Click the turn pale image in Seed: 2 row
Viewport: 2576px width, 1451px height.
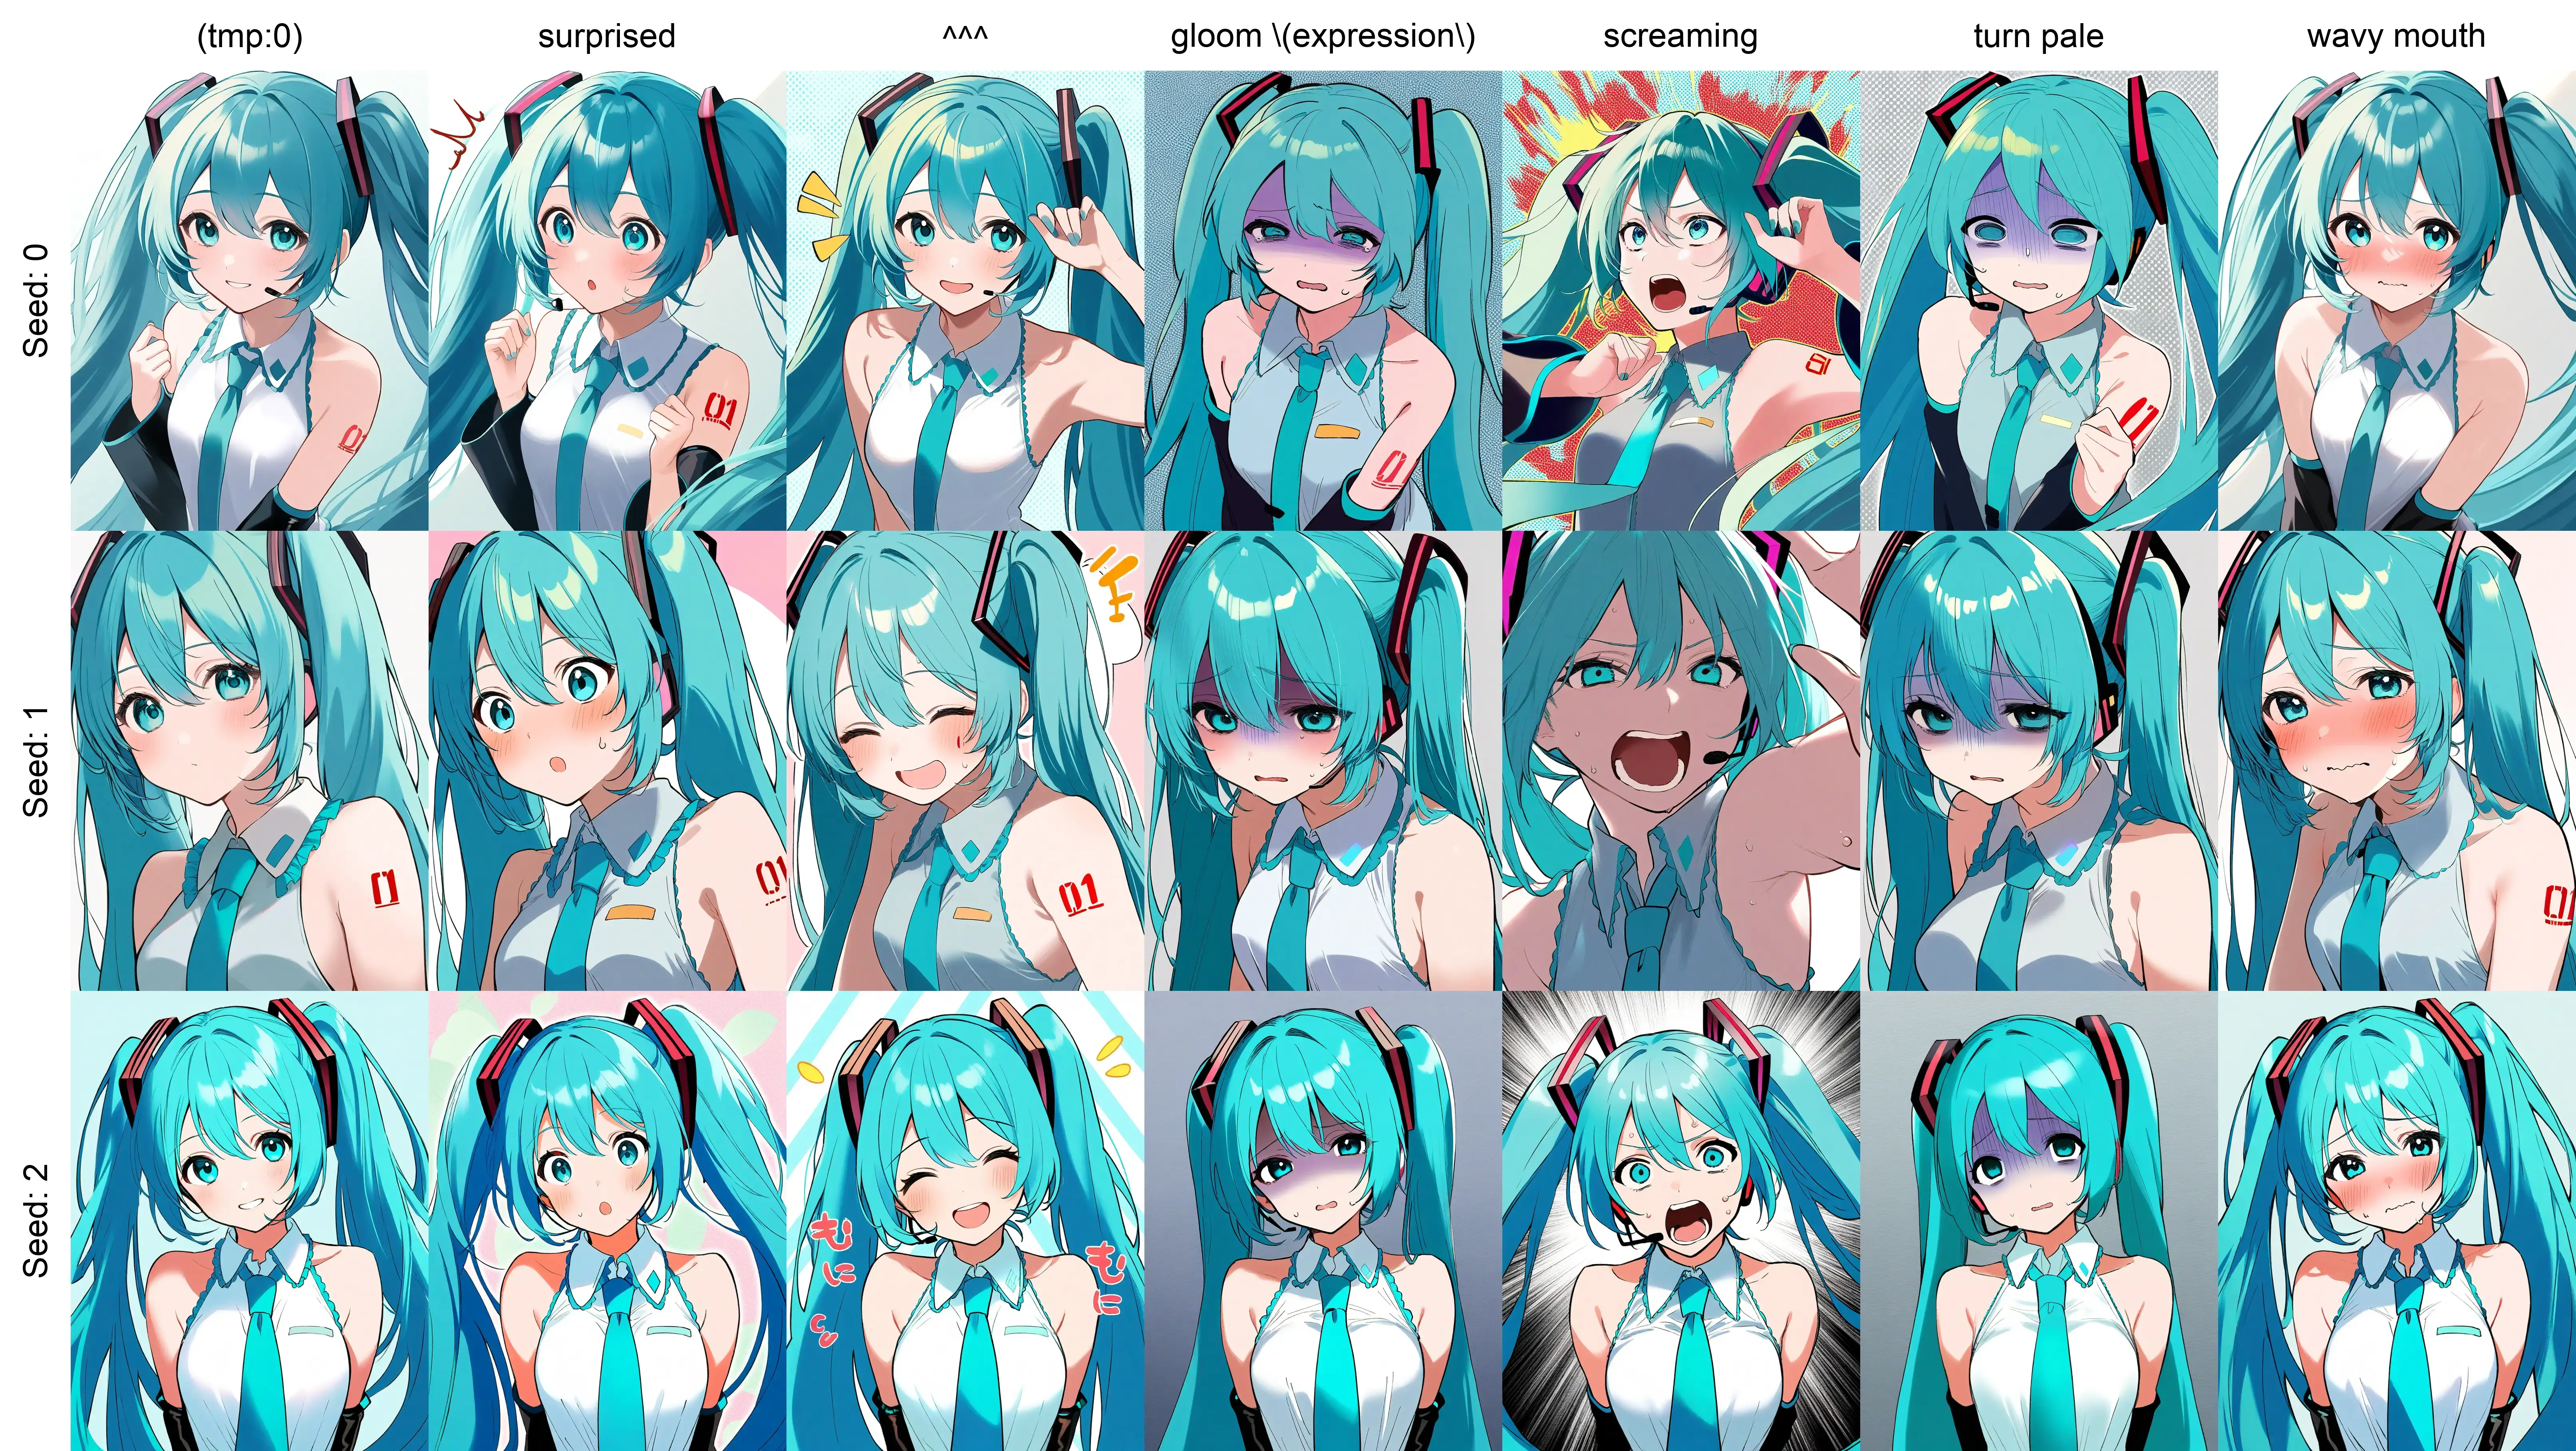point(2040,1220)
